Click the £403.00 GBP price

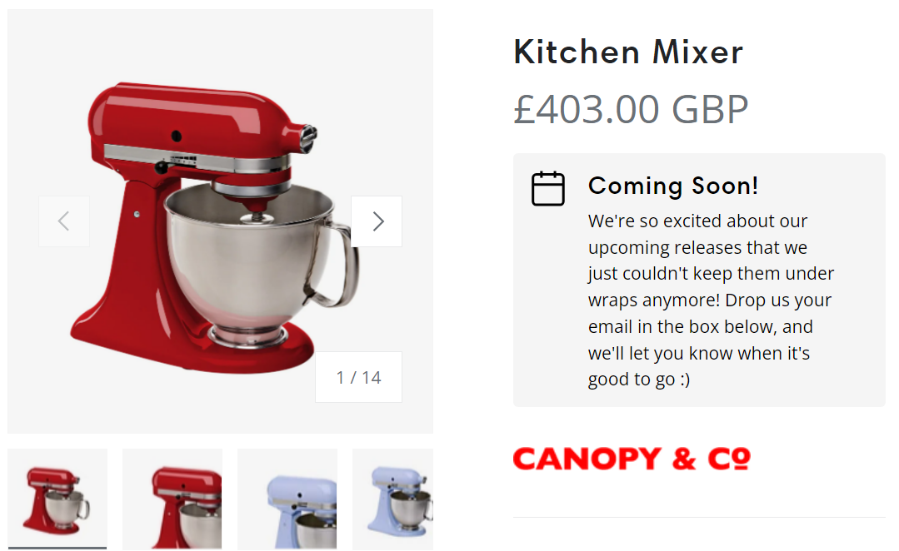631,109
